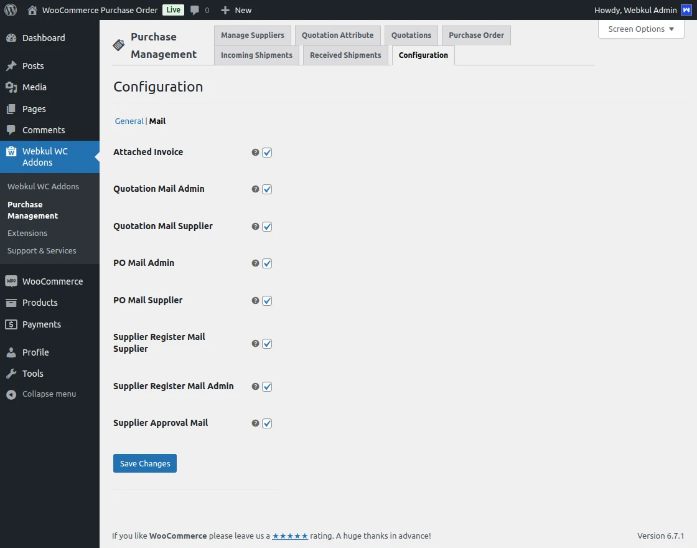Click the Save Changes button
The height and width of the screenshot is (548, 697).
(x=144, y=463)
